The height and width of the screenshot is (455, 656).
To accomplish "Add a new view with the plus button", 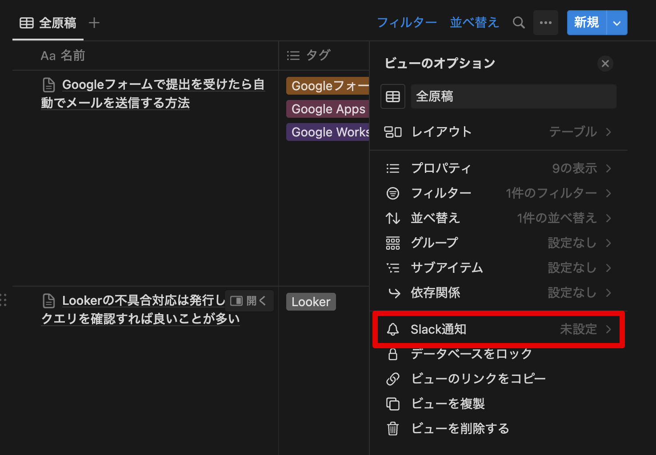I will click(94, 22).
